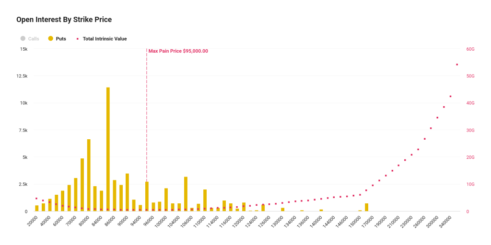Toggle the Calls legend series
491x245 pixels.
click(34, 39)
